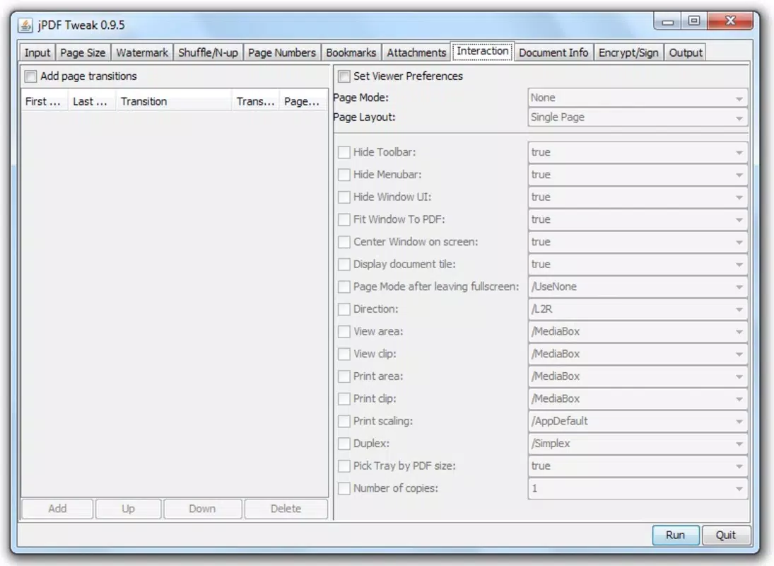Enable Center Window on screen checkbox

pos(344,242)
